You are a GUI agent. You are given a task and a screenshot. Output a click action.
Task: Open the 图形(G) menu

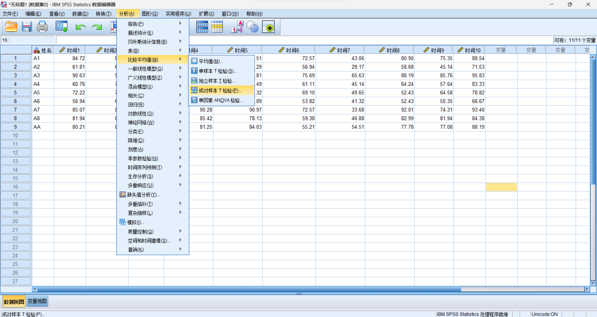pyautogui.click(x=150, y=14)
